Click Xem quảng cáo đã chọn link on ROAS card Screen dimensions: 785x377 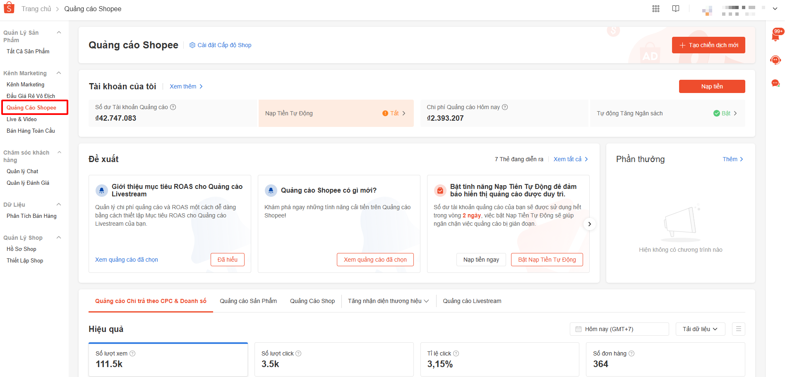pyautogui.click(x=127, y=260)
